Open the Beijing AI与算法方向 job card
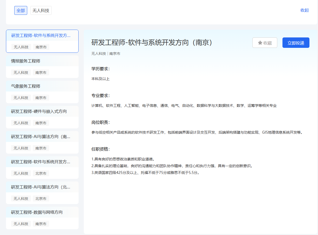The height and width of the screenshot is (235, 318). click(x=41, y=187)
